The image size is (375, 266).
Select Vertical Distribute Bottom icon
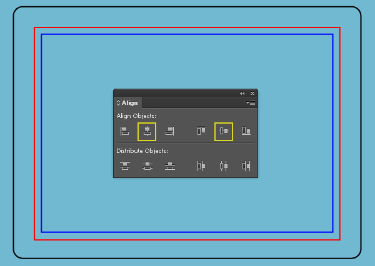coord(170,166)
